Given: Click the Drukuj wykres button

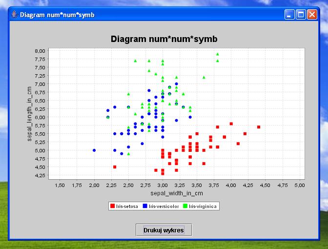Looking at the screenshot, I should click(x=164, y=230).
